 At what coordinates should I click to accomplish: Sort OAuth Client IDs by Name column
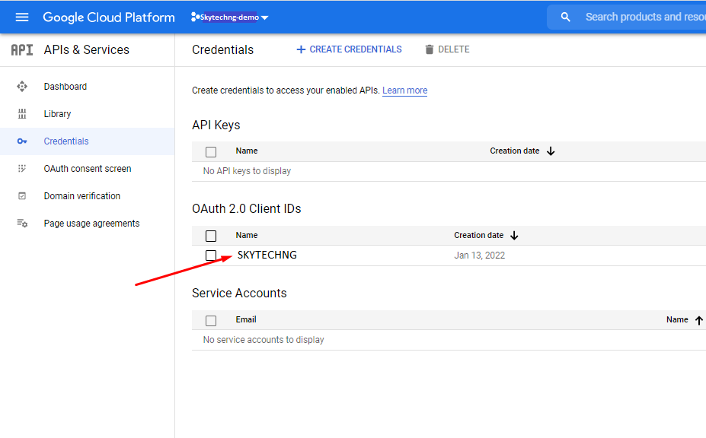247,235
